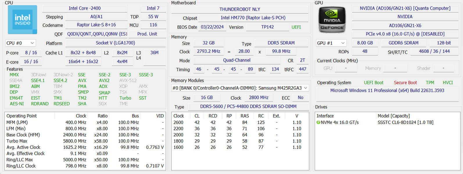Select the Turbo Max operating point row
The image size is (463, 174).
[85, 141]
